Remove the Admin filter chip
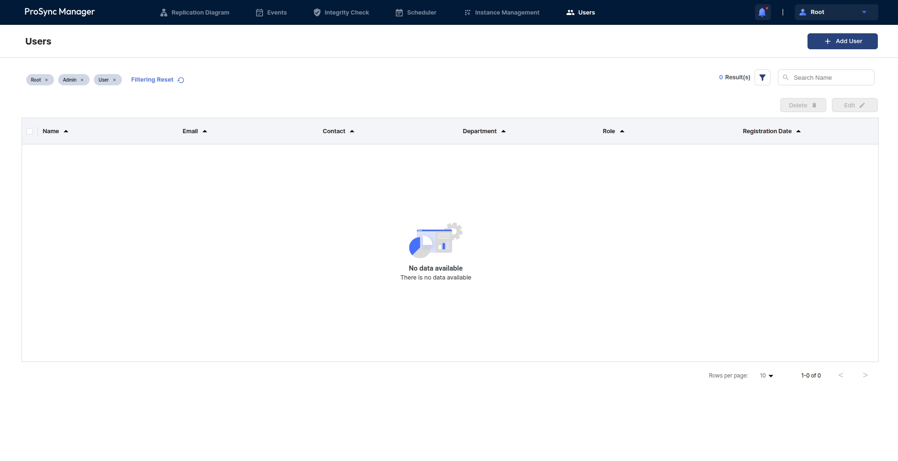 82,80
